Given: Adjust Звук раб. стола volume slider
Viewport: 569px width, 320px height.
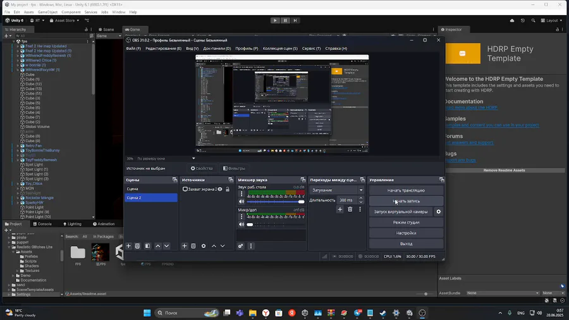Looking at the screenshot, I should point(276,202).
